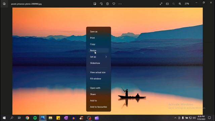Choose Open with from the context menu

(x=98, y=88)
